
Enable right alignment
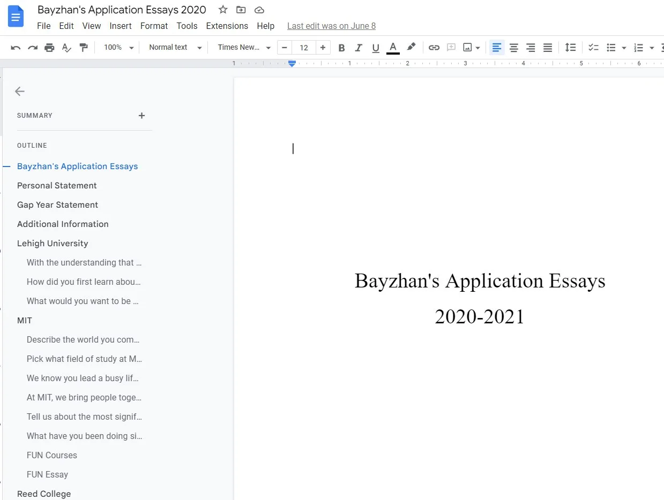coord(531,48)
